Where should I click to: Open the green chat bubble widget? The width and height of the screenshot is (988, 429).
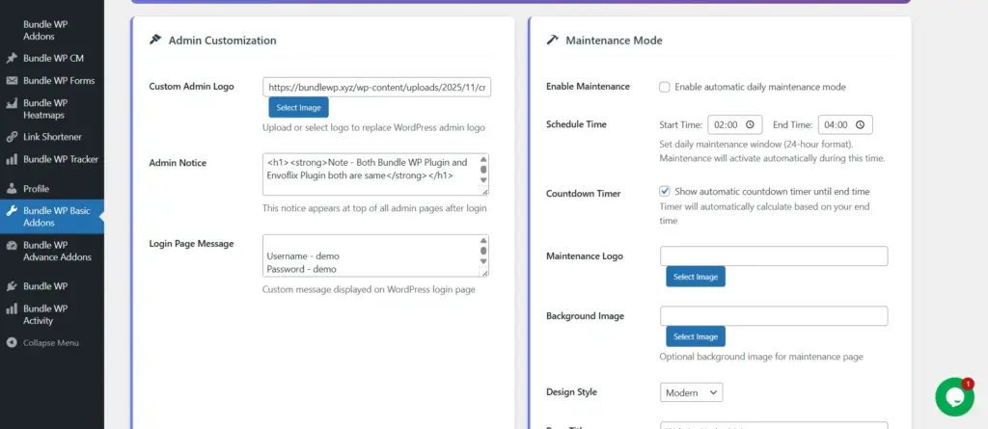[954, 397]
